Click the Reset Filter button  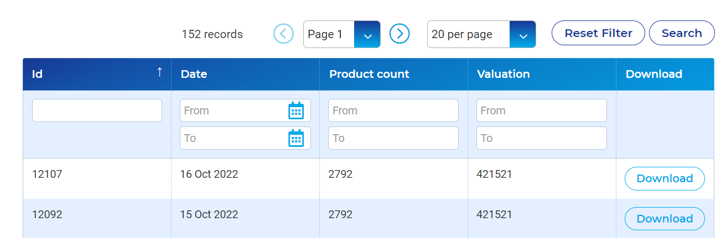point(598,33)
